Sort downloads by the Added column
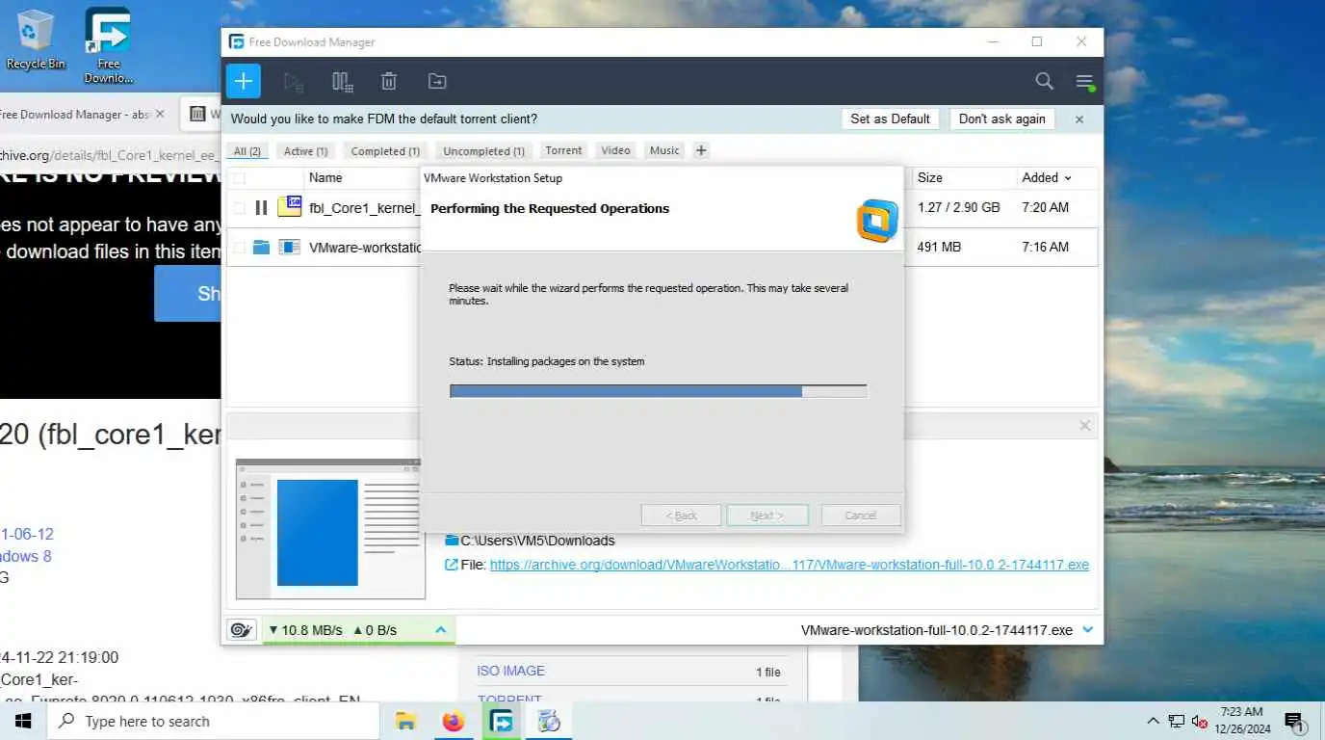 point(1047,177)
